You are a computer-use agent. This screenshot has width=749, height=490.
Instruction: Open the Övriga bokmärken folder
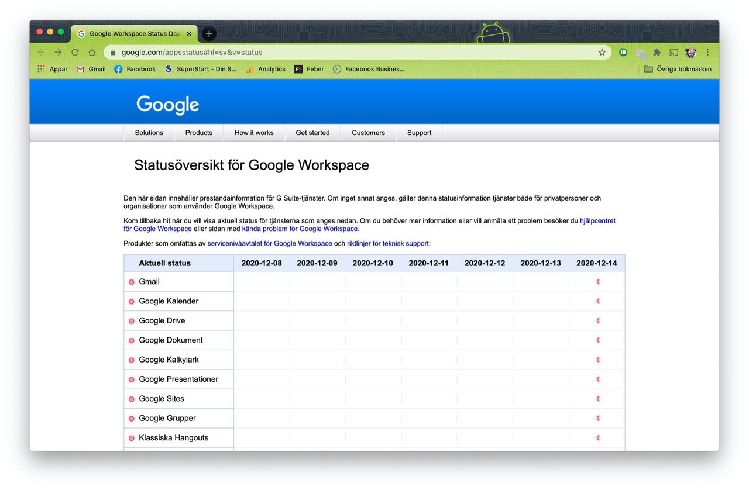coord(678,69)
